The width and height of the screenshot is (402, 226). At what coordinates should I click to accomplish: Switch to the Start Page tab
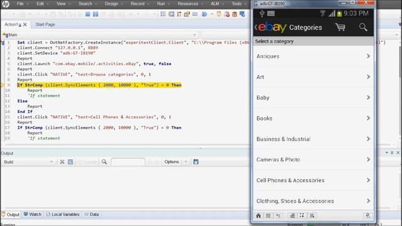coord(45,24)
